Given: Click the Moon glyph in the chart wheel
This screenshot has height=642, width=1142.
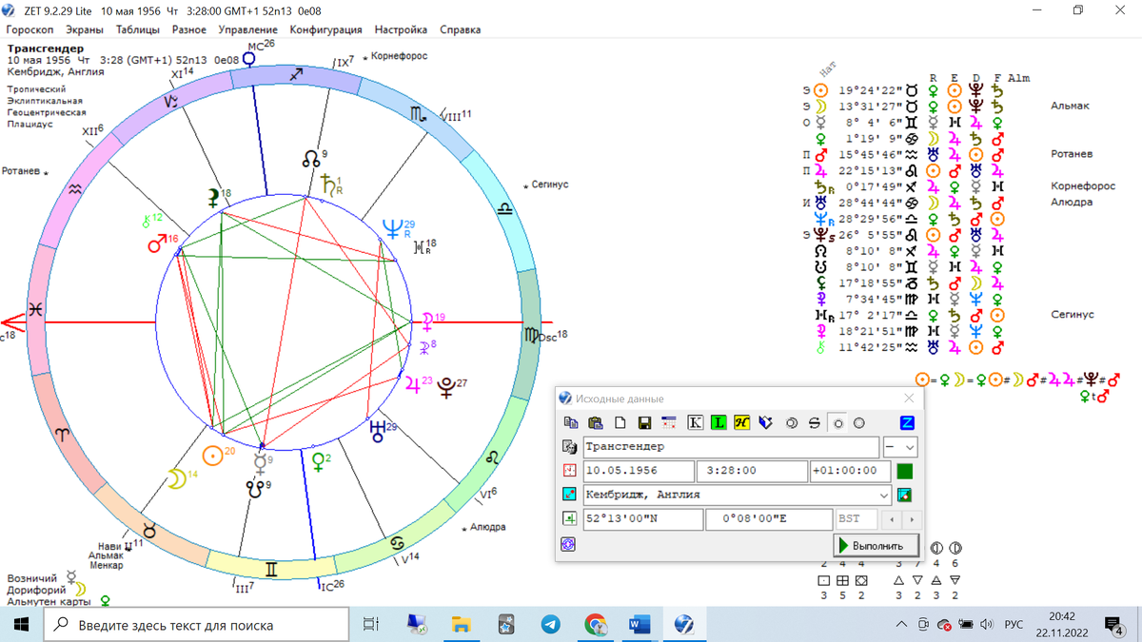Looking at the screenshot, I should coord(177,479).
